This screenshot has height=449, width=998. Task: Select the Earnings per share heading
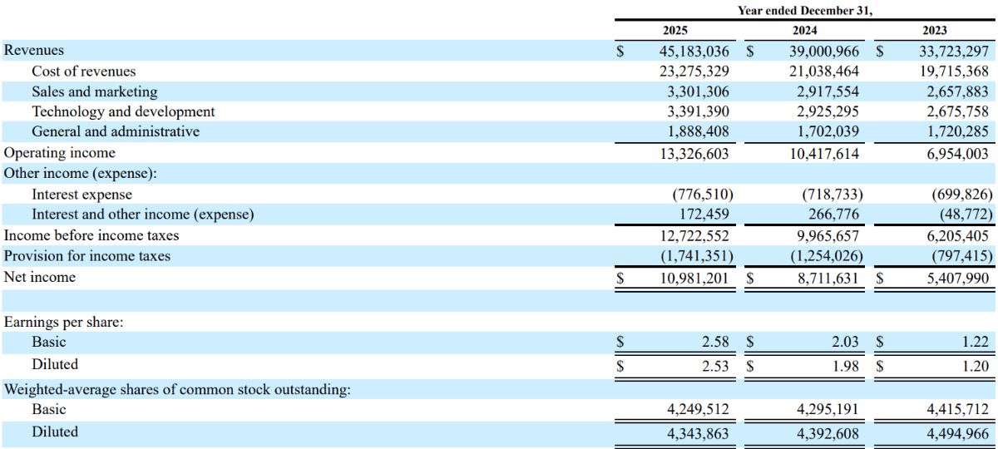pyautogui.click(x=64, y=322)
